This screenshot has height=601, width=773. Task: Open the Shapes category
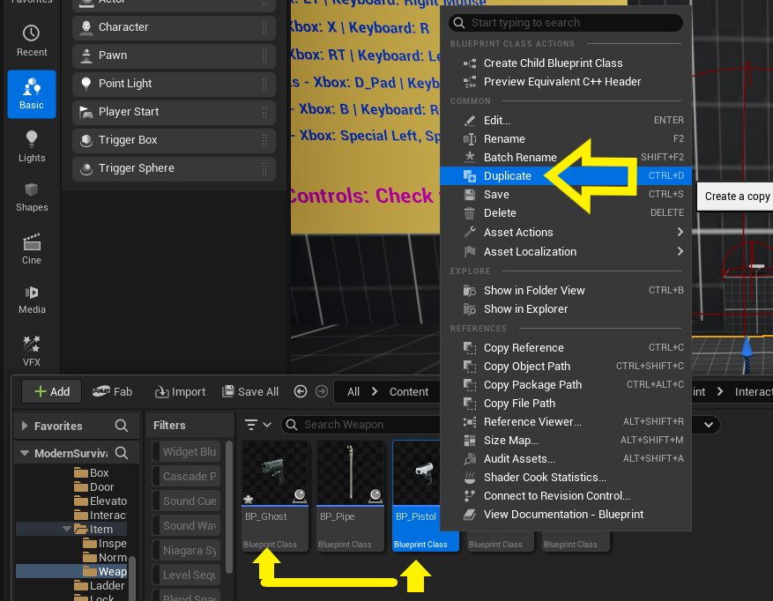click(32, 197)
